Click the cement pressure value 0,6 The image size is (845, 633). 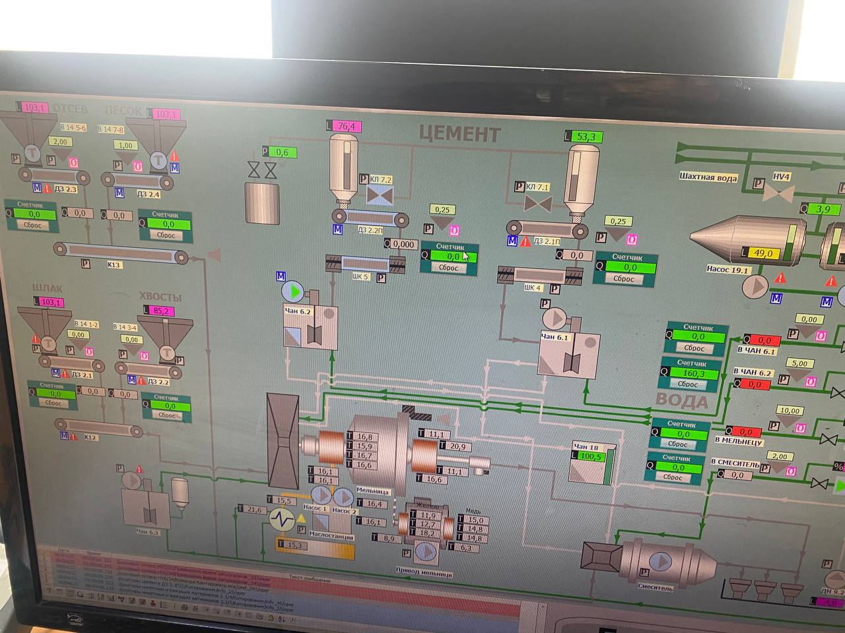point(283,152)
